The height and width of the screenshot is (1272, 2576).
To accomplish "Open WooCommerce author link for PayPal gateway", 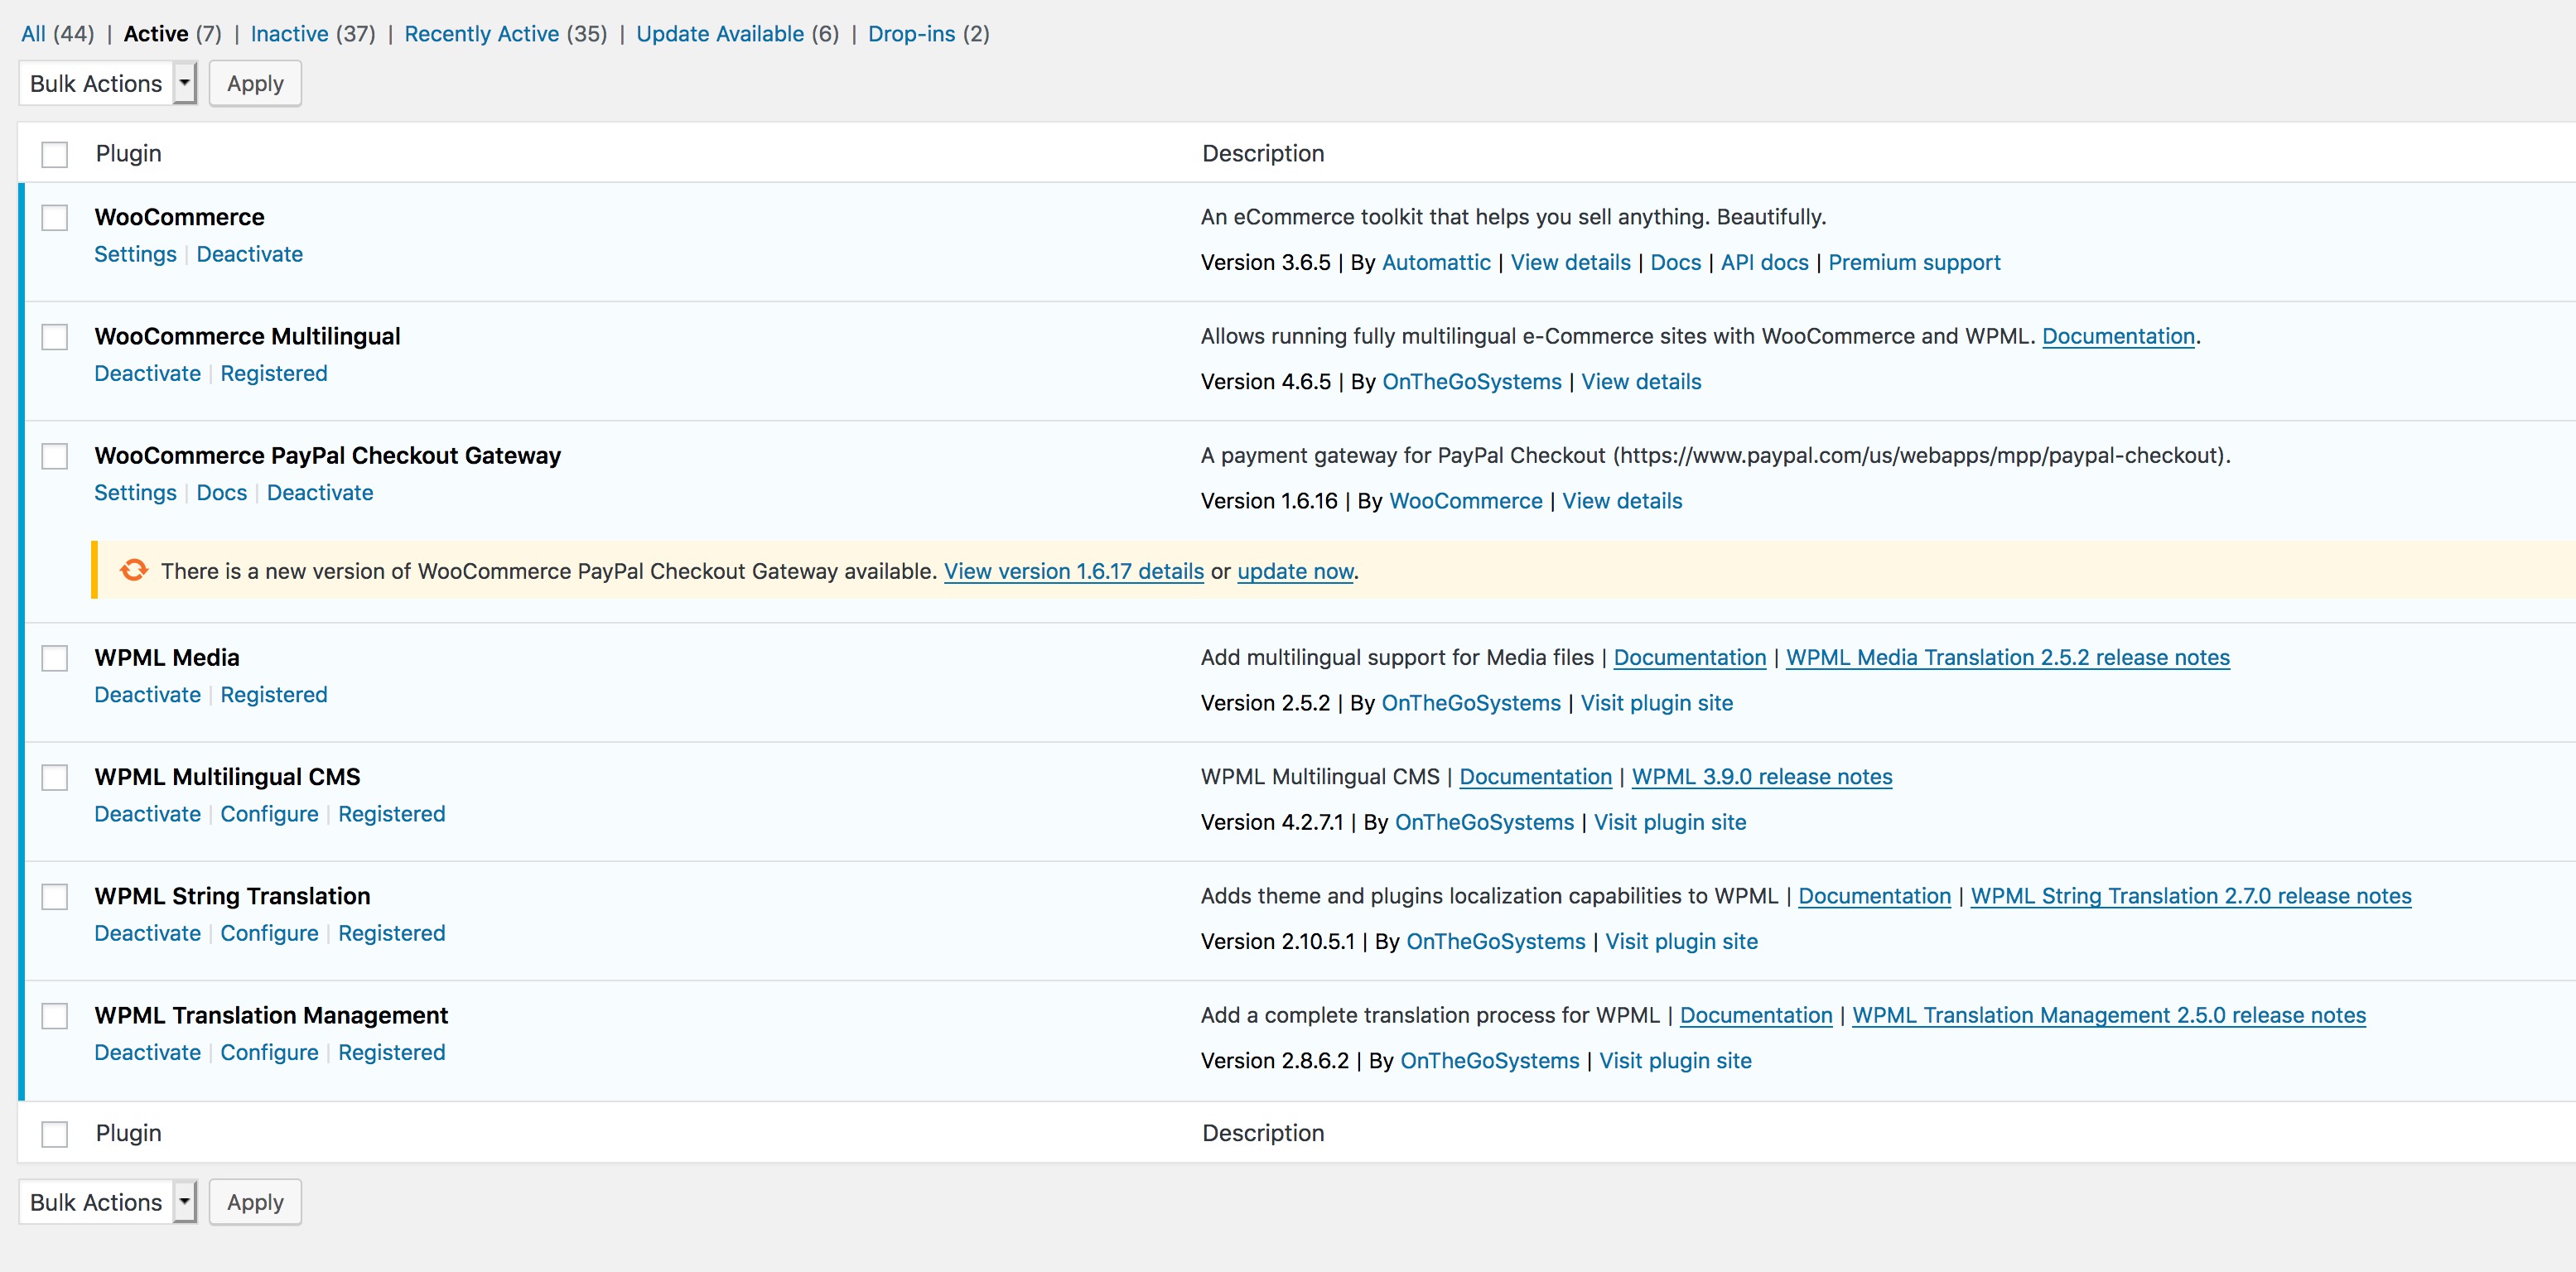I will click(1466, 501).
